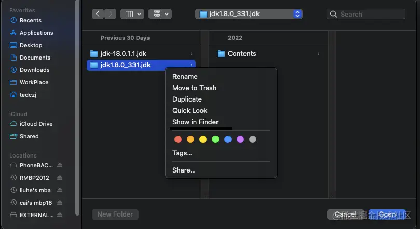This screenshot has height=229, width=420.
Task: Eject cai's mbp16 volume
Action: tap(60, 202)
